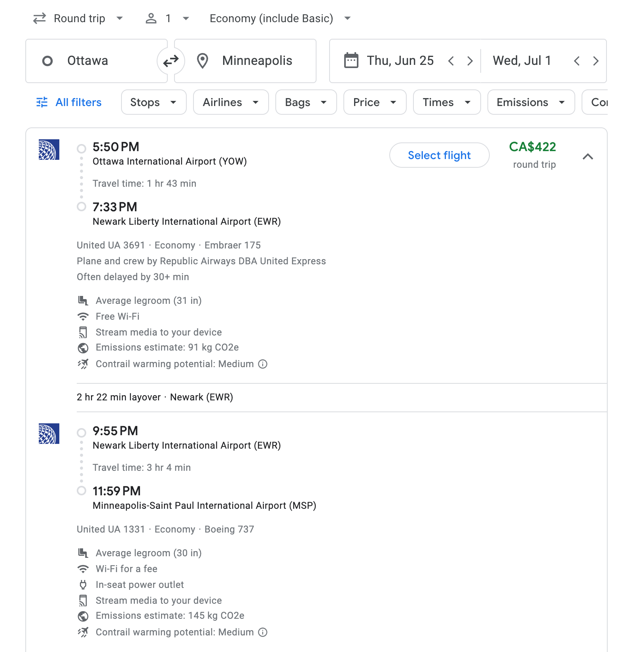Advance return date Wed, Jul 1 by one day

[595, 61]
